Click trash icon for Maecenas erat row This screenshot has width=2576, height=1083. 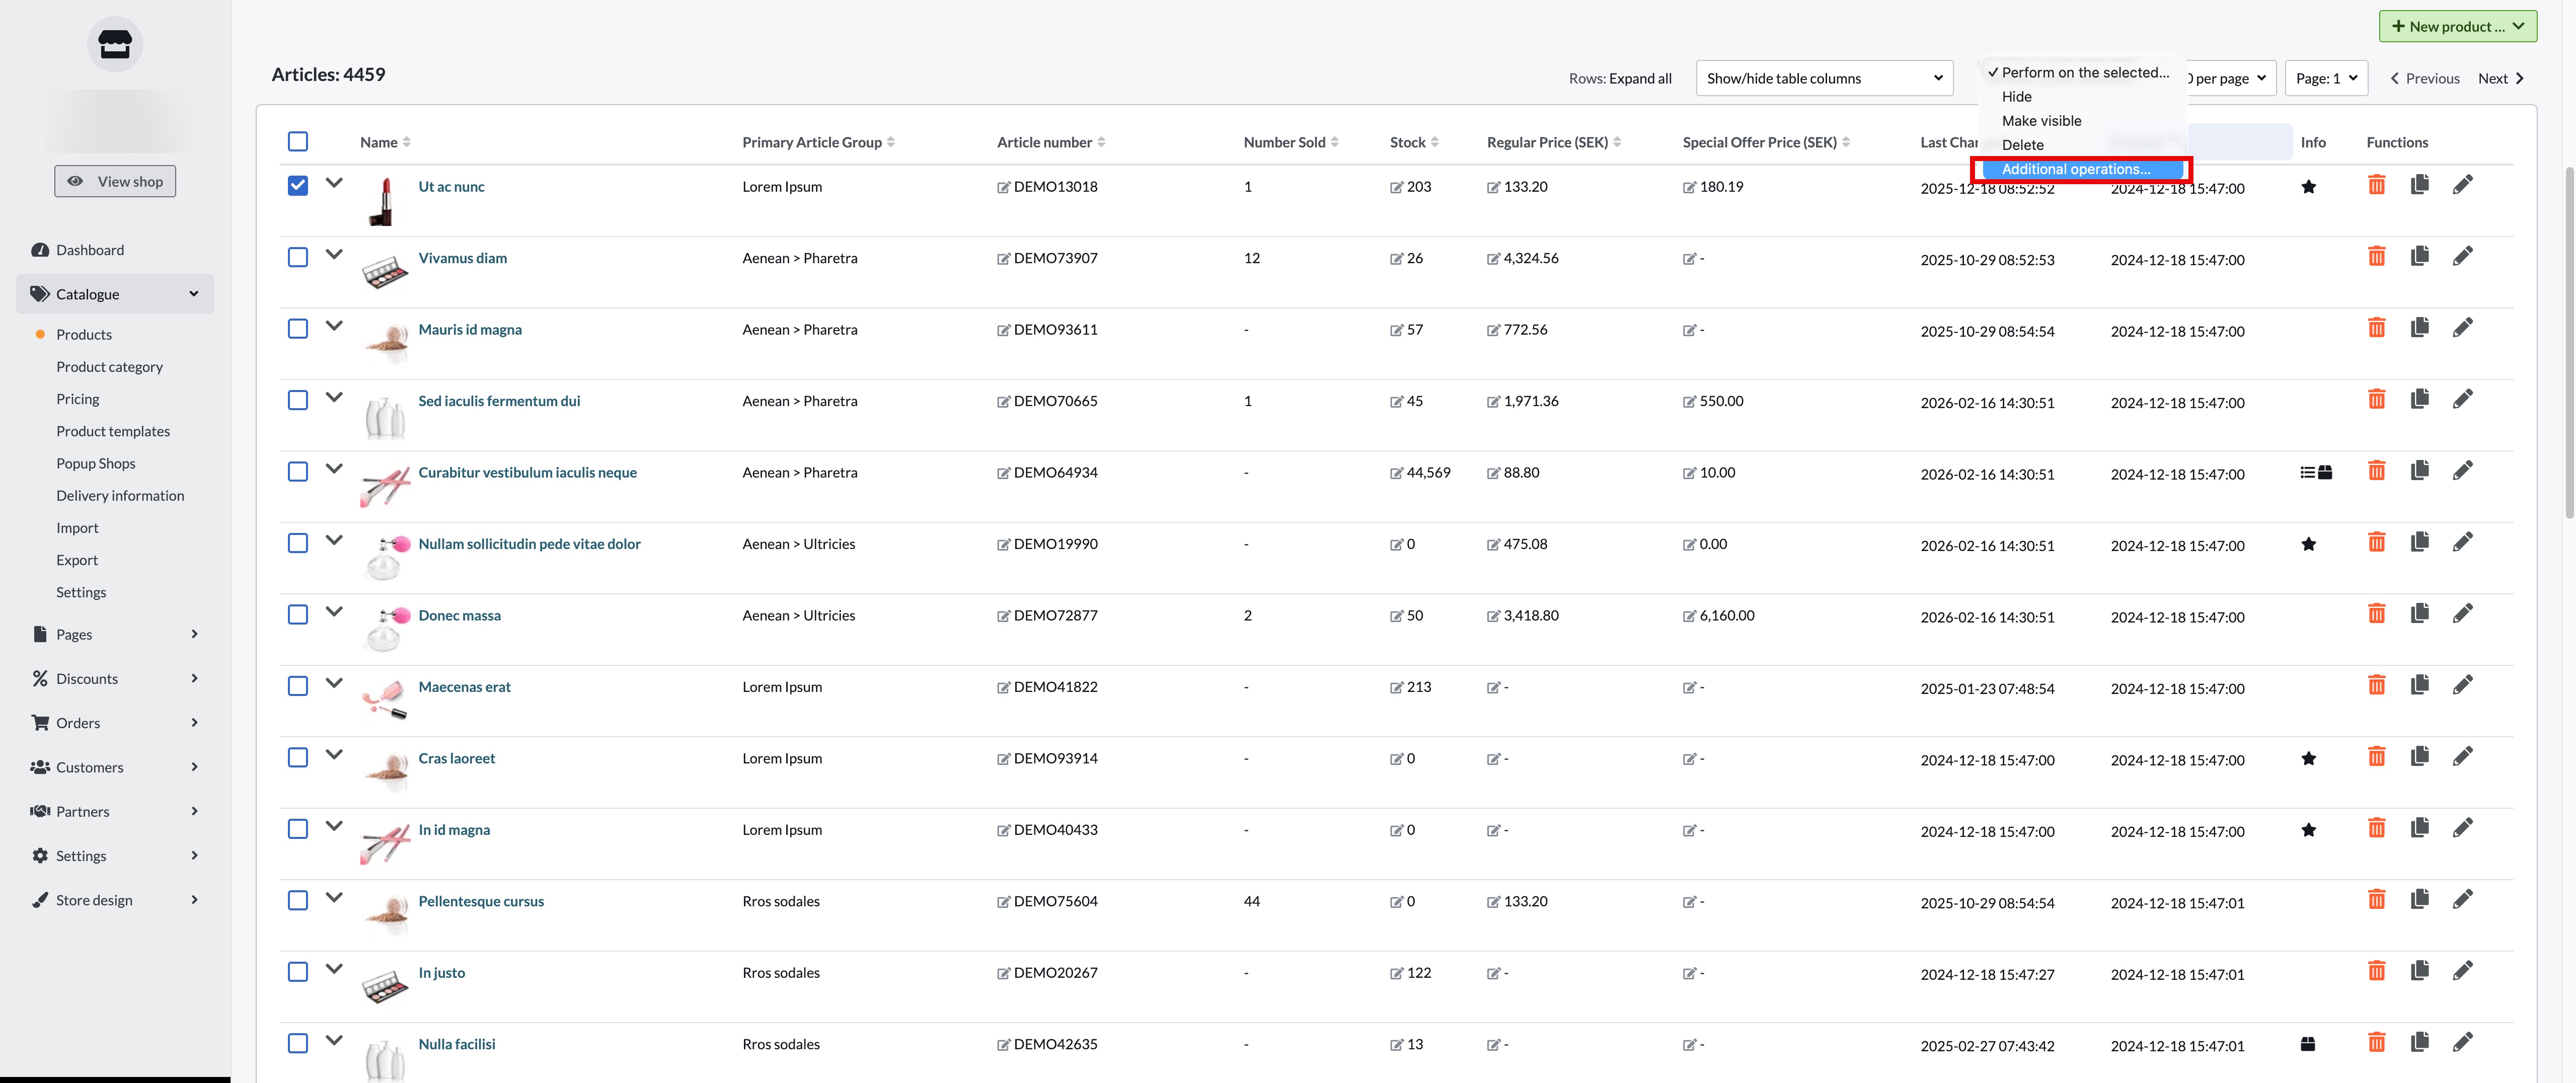(2376, 686)
